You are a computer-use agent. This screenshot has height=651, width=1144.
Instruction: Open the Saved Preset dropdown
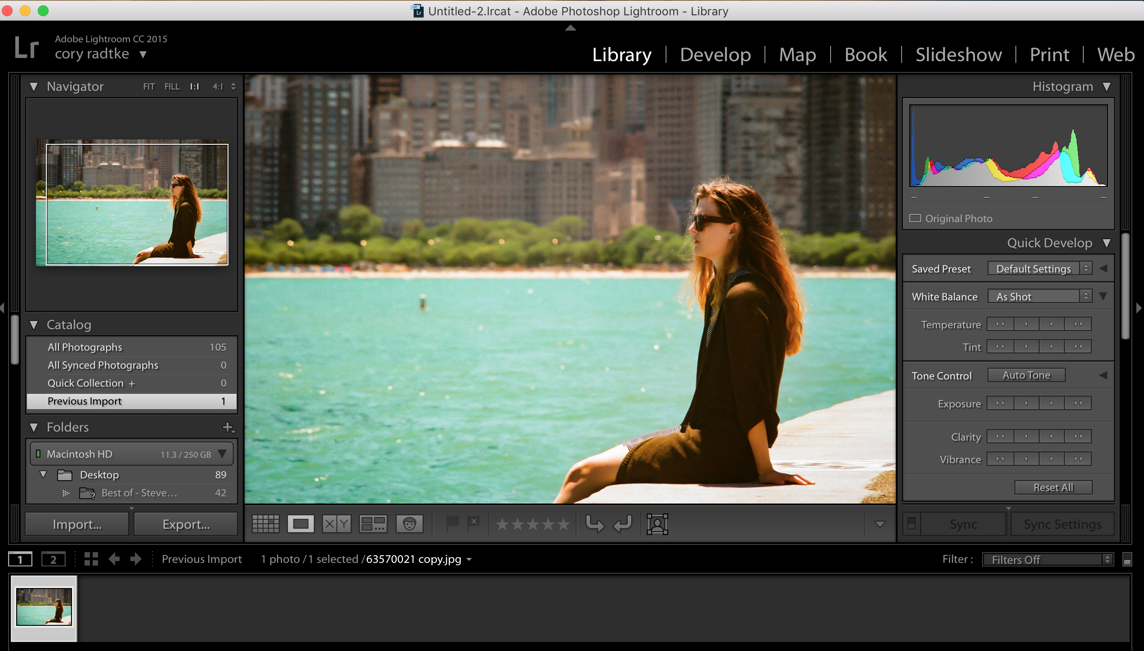point(1039,269)
